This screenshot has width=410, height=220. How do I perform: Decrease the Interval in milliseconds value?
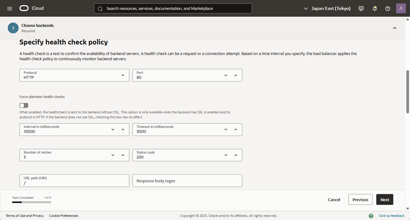pyautogui.click(x=113, y=129)
